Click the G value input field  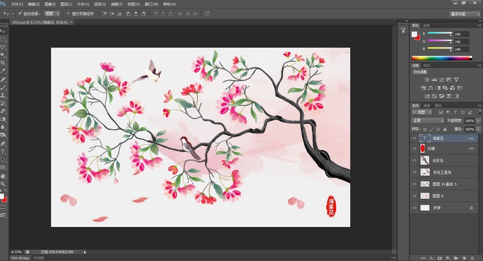462,42
